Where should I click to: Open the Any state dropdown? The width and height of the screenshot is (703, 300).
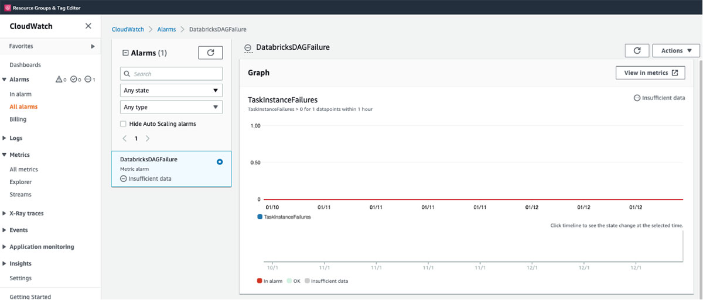[x=171, y=91]
